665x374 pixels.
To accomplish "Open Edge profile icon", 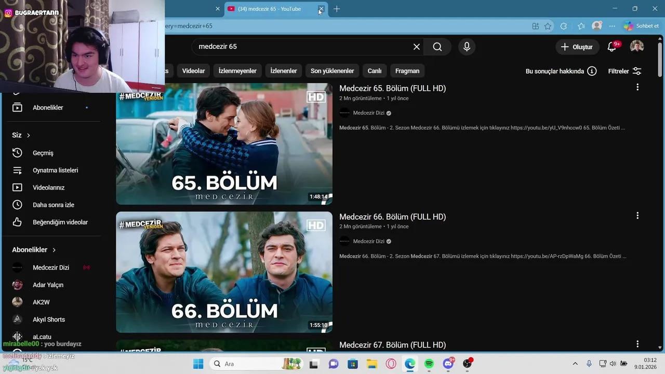I will click(597, 26).
